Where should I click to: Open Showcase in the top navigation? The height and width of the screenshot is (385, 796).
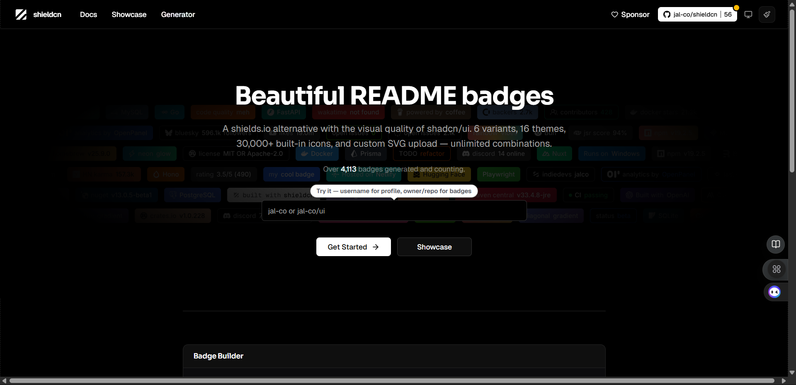coord(129,15)
